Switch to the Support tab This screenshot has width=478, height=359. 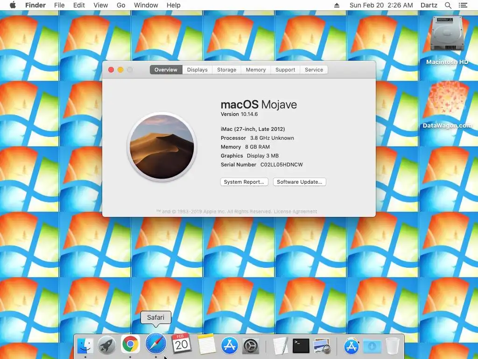pos(285,70)
